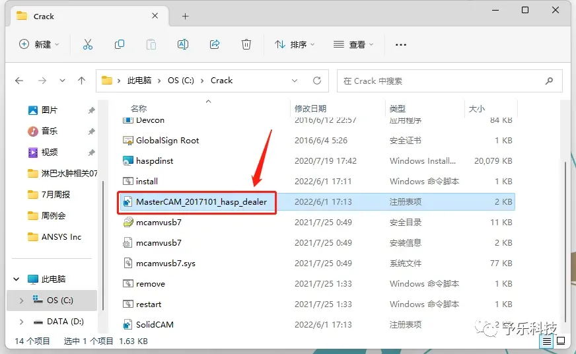576x354 pixels.
Task: Open the three-dot See more menu
Action: (x=401, y=45)
